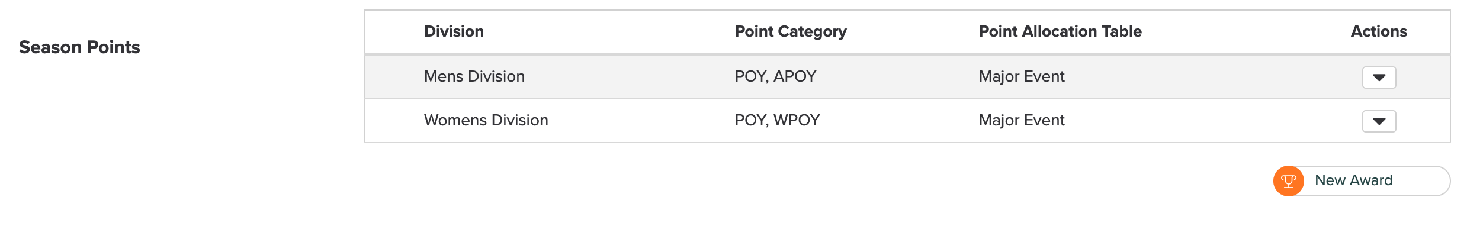Create a new award with New Award button

1362,181
